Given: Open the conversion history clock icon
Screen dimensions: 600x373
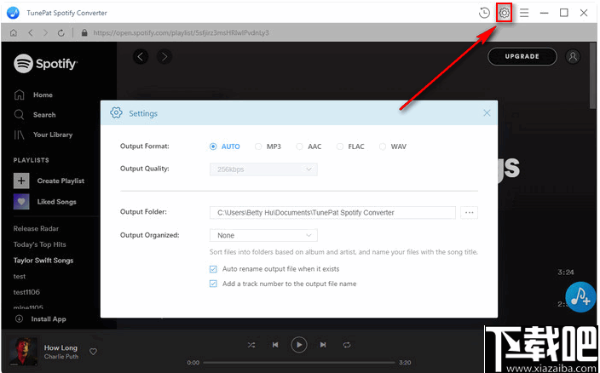Looking at the screenshot, I should 484,13.
